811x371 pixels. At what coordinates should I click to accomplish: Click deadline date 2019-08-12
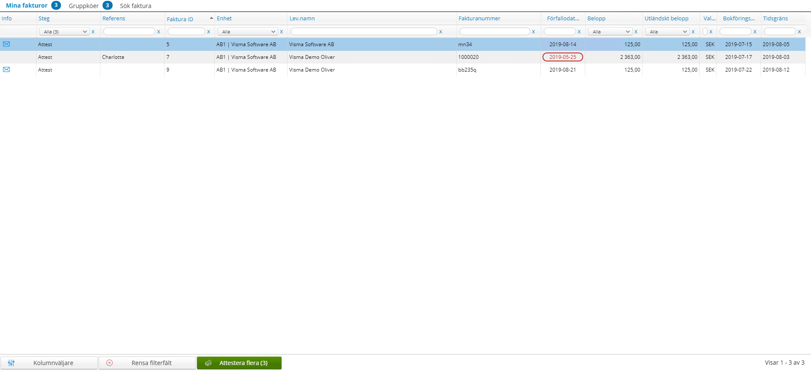pos(776,70)
